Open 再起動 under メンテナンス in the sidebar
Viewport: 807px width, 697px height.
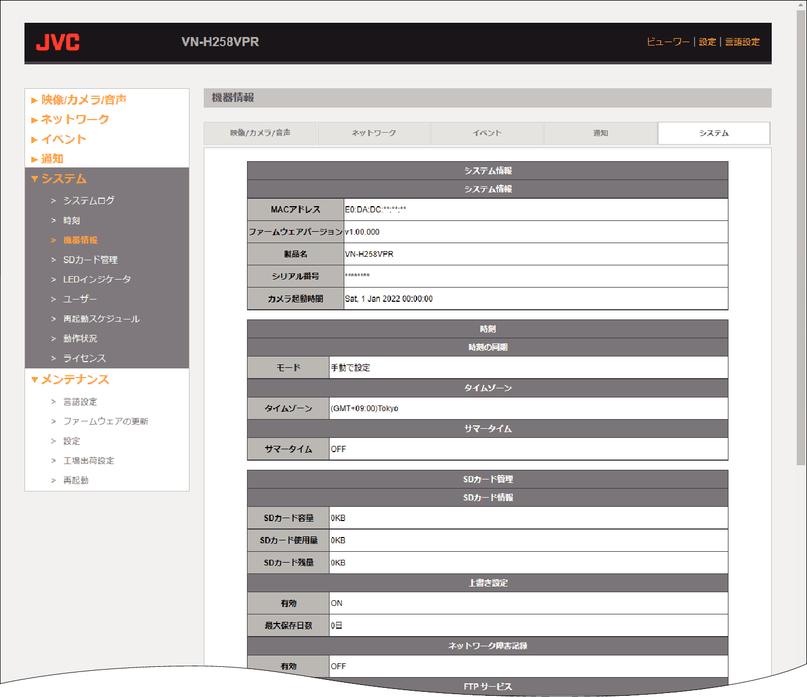click(x=76, y=480)
